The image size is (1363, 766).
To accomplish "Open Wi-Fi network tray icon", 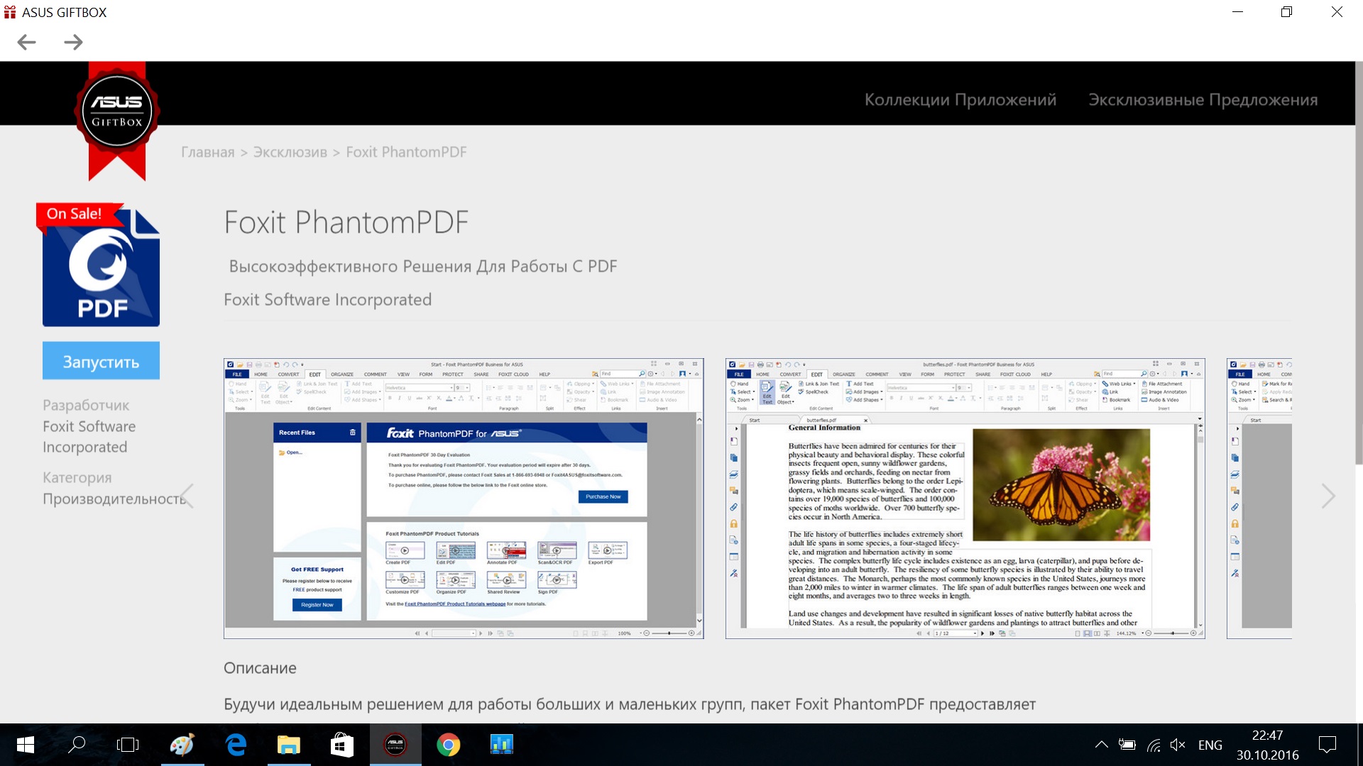I will (x=1154, y=745).
